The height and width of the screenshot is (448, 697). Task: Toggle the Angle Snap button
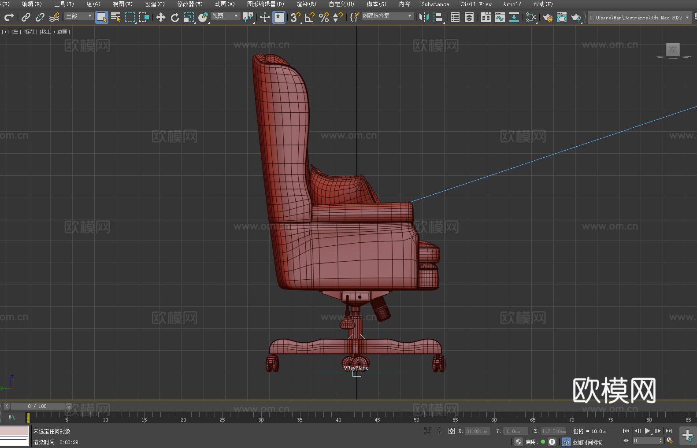310,17
